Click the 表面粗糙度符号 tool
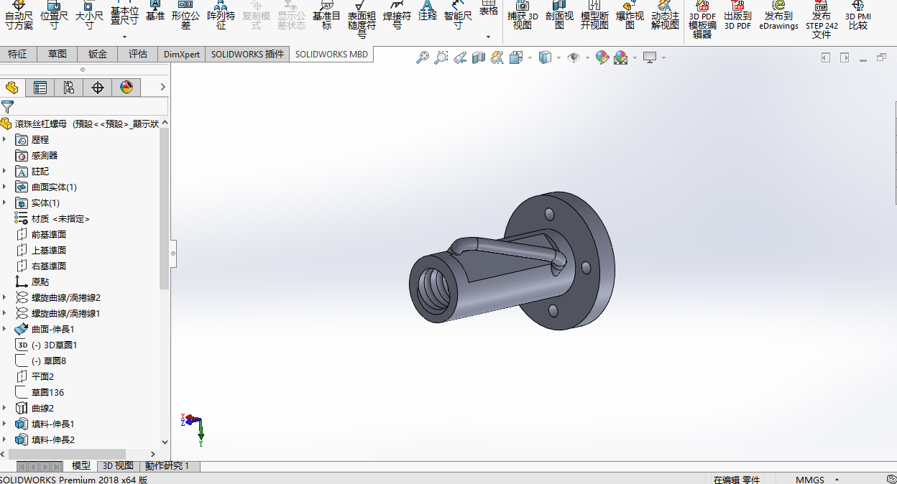Screen dimensions: 897x484 pyautogui.click(x=362, y=19)
